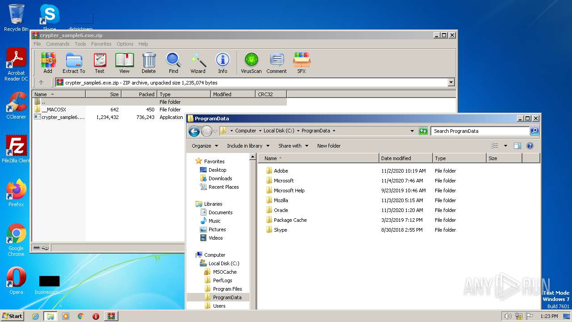The height and width of the screenshot is (322, 572).
Task: Launch the WinRAR Wizard
Action: click(198, 63)
